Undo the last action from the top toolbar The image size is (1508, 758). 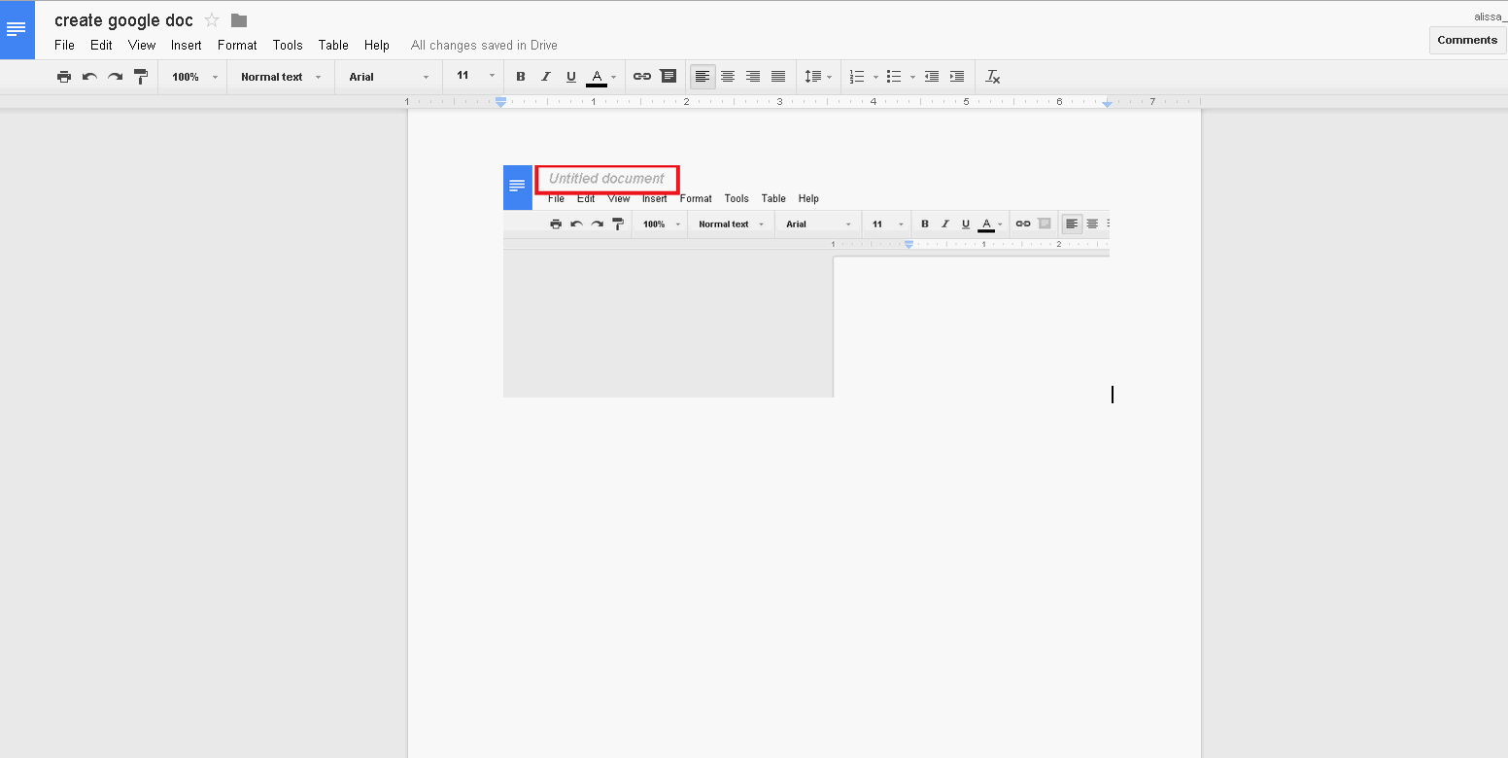pyautogui.click(x=89, y=77)
